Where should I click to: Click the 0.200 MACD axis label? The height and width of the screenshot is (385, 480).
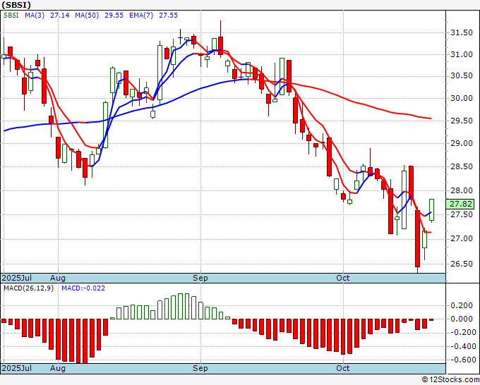point(462,305)
